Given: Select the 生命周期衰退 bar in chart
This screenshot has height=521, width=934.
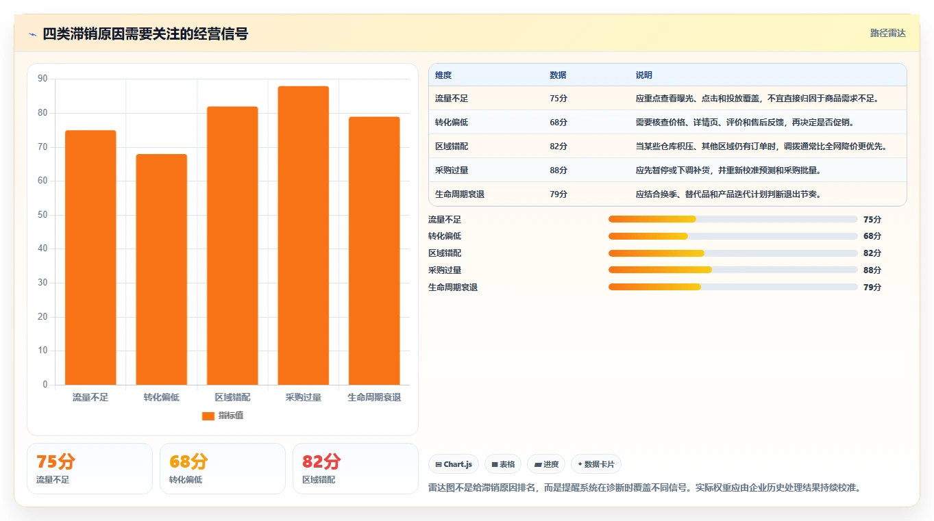Looking at the screenshot, I should pyautogui.click(x=374, y=251).
